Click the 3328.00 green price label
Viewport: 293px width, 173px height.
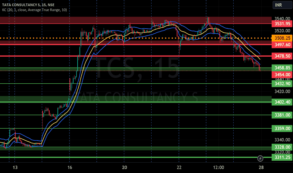click(x=282, y=147)
